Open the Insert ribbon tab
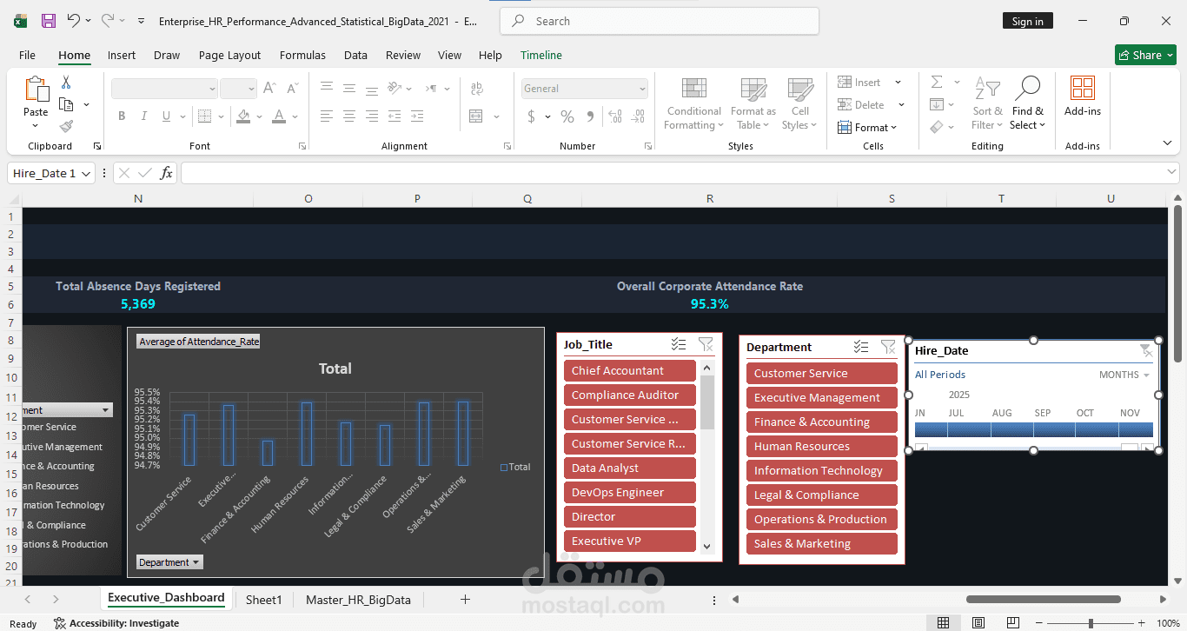 [122, 55]
